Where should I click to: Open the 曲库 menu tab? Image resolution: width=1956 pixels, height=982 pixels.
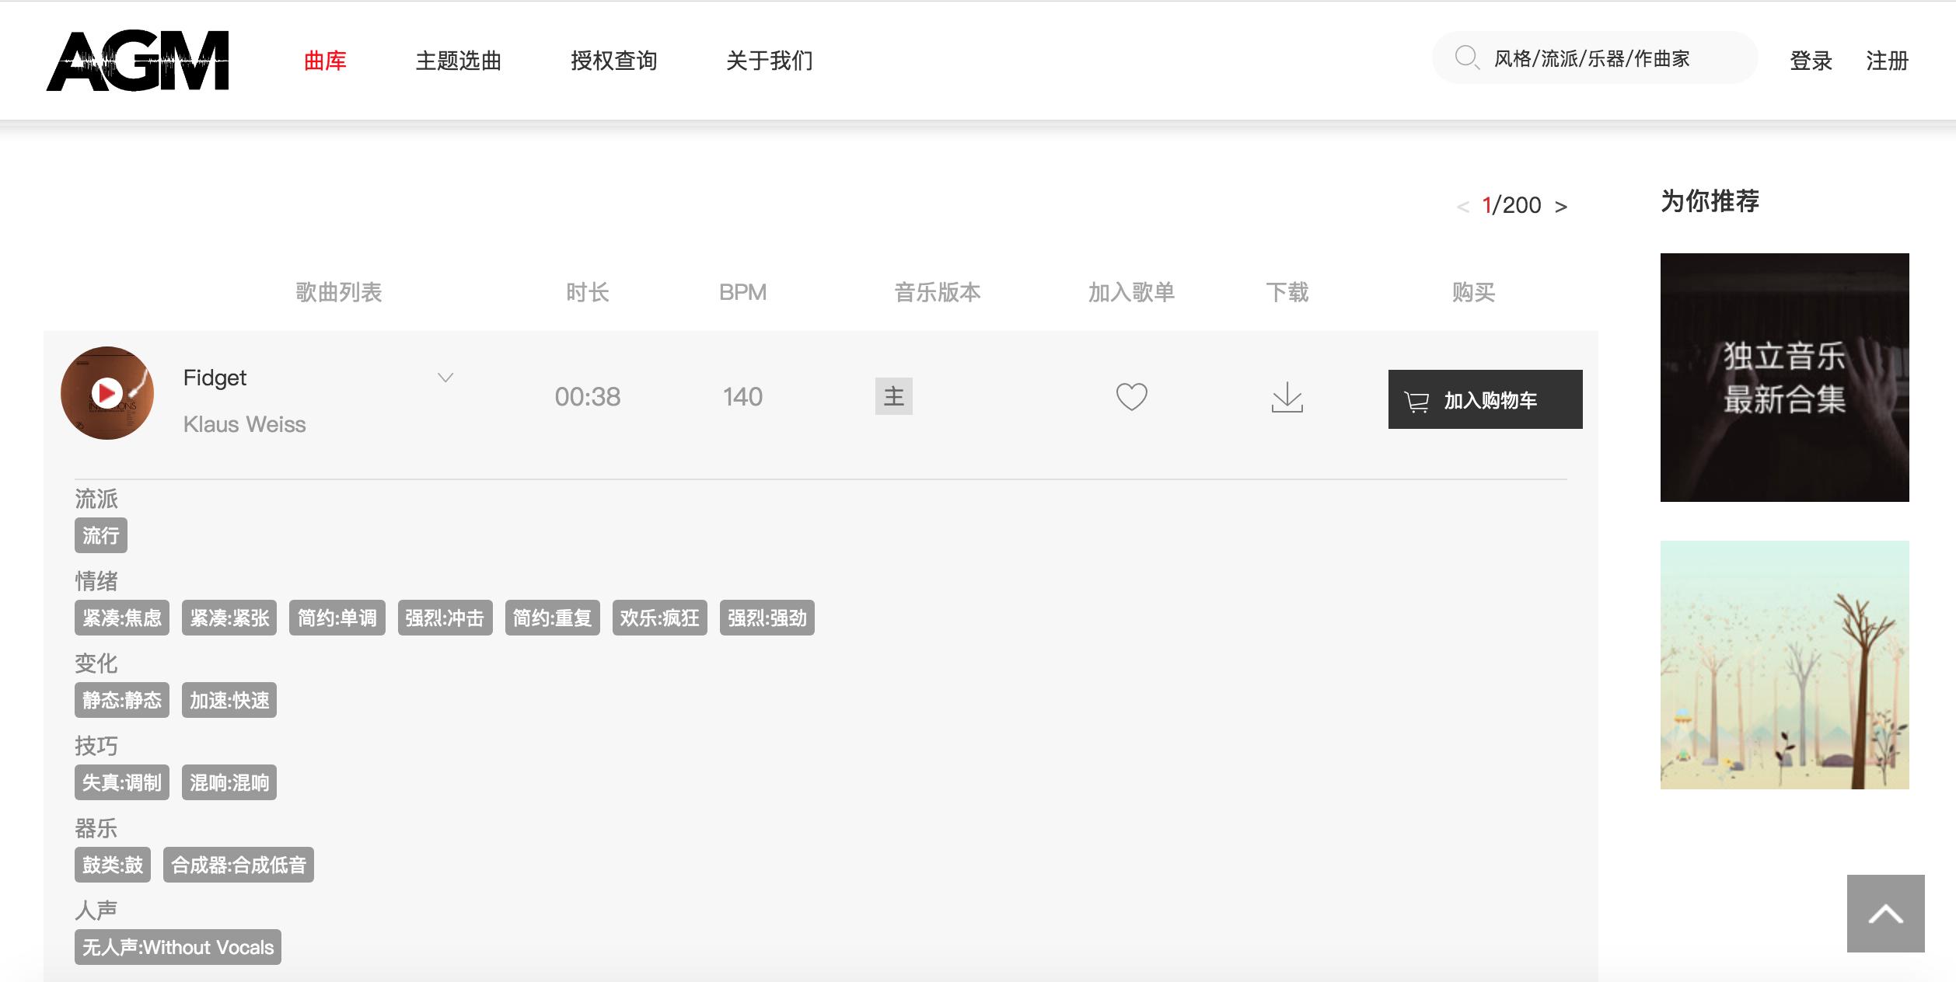point(325,61)
